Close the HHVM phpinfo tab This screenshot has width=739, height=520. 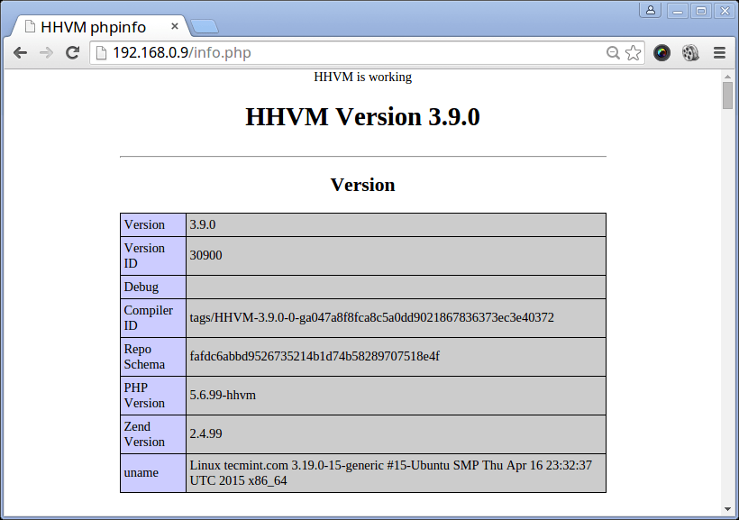[x=174, y=27]
